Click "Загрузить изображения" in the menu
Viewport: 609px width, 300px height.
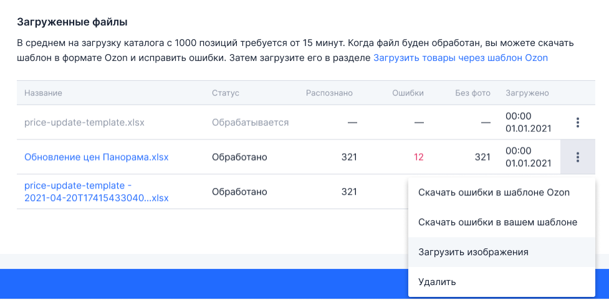coord(501,252)
